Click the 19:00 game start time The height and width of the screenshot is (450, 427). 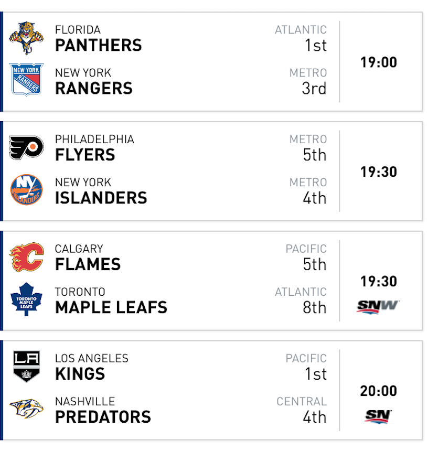click(x=378, y=62)
